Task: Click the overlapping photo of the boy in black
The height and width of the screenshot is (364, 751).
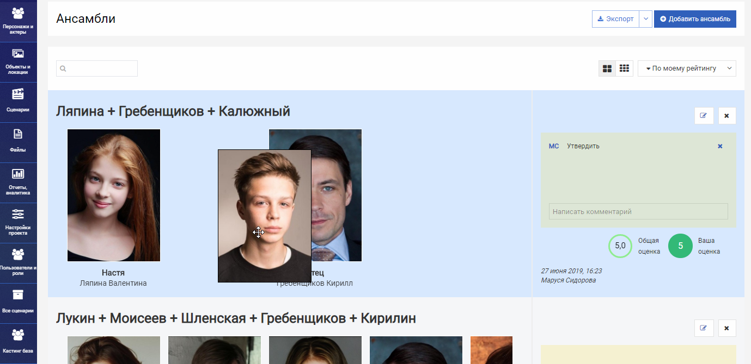Action: (265, 216)
